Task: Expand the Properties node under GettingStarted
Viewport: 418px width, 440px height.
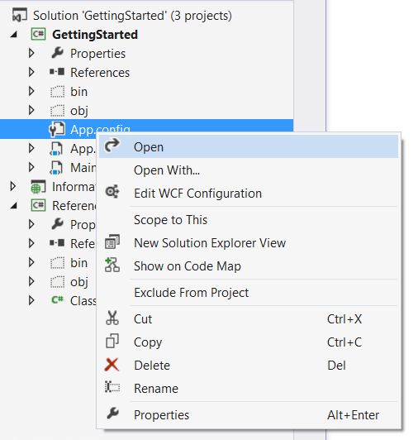Action: (31, 53)
